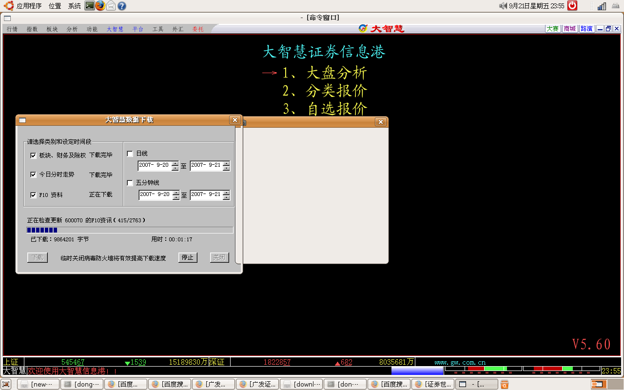Click the orange icon right of the taskbar

(x=505, y=385)
